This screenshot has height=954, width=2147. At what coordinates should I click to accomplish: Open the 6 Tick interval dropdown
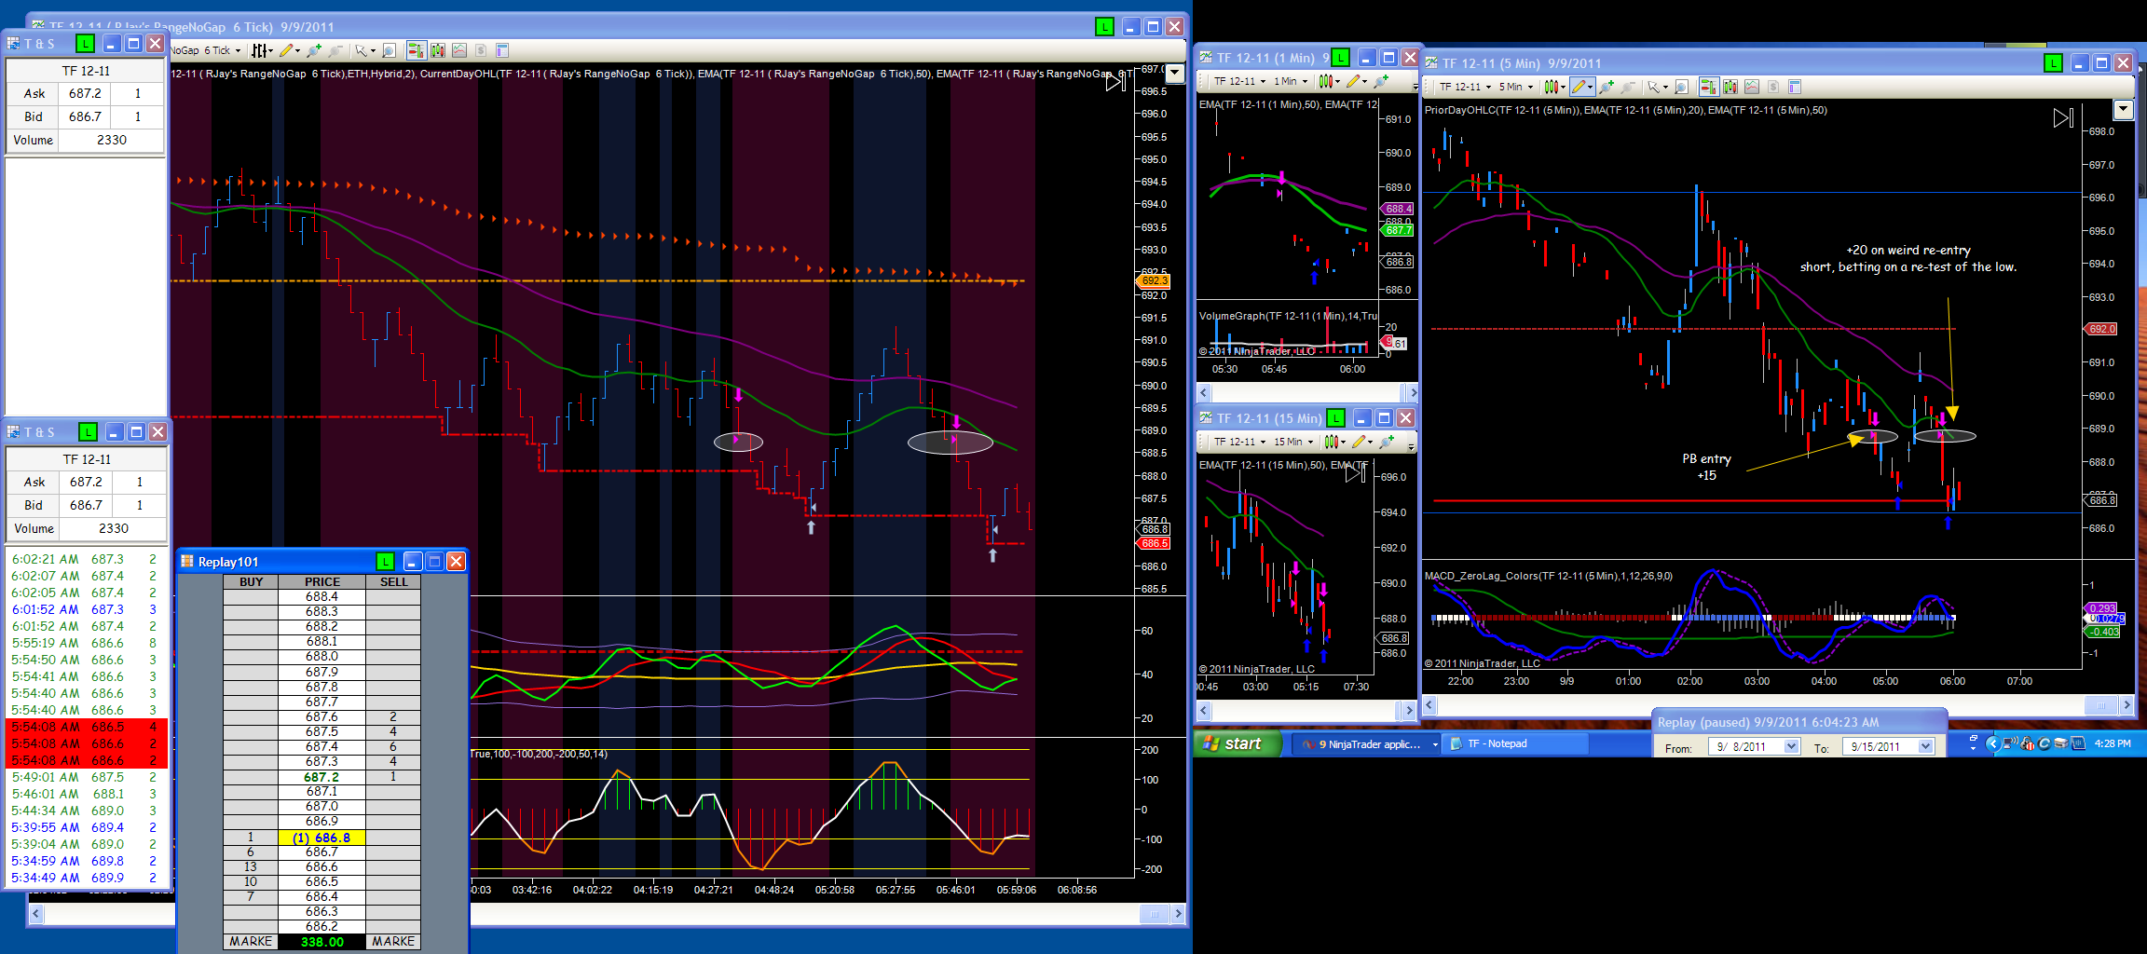[x=239, y=50]
